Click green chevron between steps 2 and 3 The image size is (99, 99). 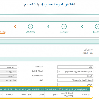coord(48,26)
